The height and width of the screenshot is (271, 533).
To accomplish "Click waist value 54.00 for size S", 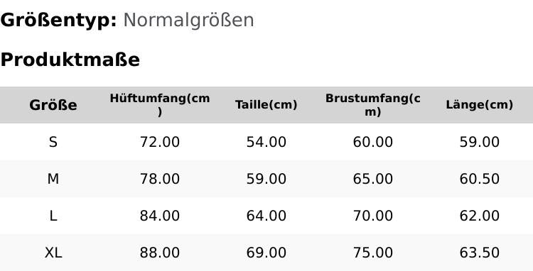I will click(266, 142).
